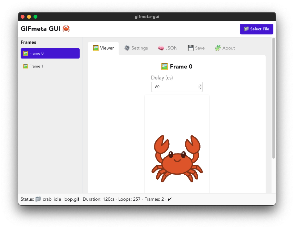Click inside the Delay (cs) input field

click(x=171, y=87)
